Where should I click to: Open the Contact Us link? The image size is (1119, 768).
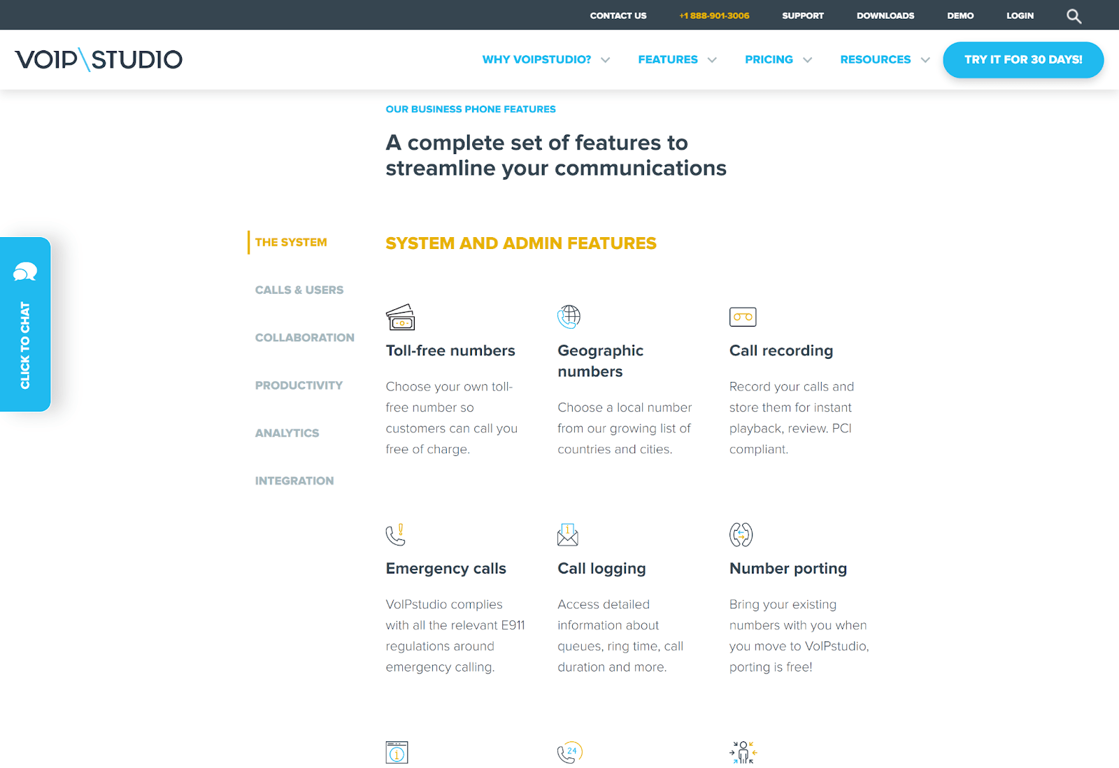tap(618, 15)
